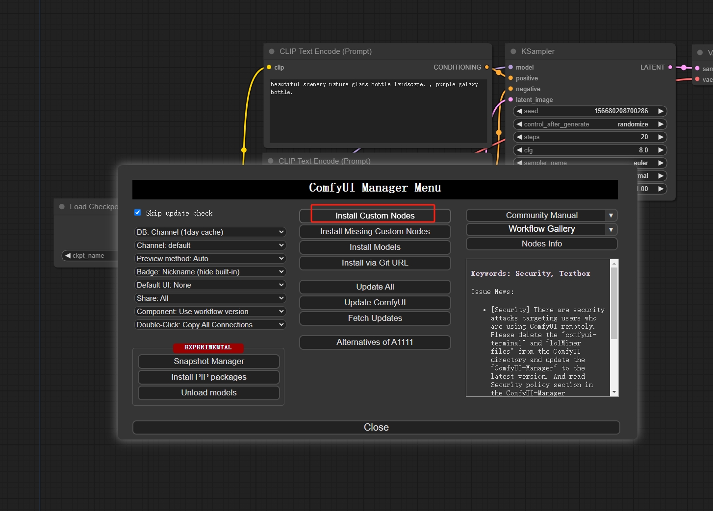This screenshot has height=511, width=713.
Task: Open the Share: All dropdown
Action: click(210, 298)
